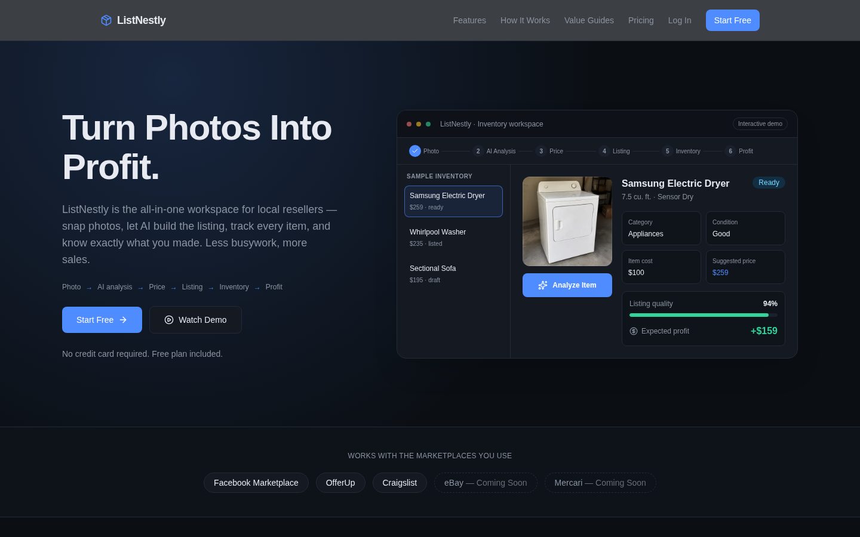Click the Craigslist marketplace pill

400,483
